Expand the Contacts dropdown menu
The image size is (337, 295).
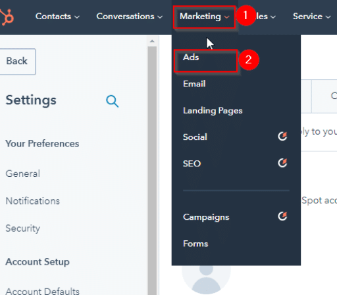[x=57, y=16]
